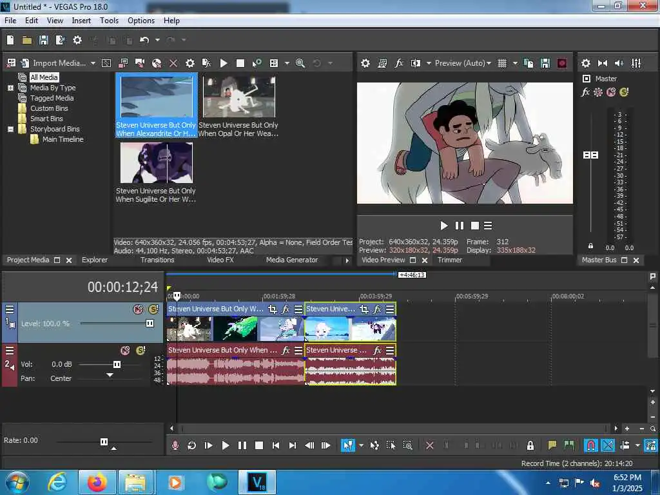The image size is (660, 495).
Task: Open a project via the folder icon
Action: [27, 40]
